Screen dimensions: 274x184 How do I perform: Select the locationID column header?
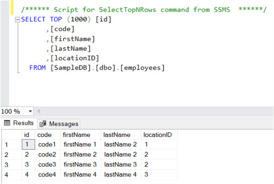point(157,135)
